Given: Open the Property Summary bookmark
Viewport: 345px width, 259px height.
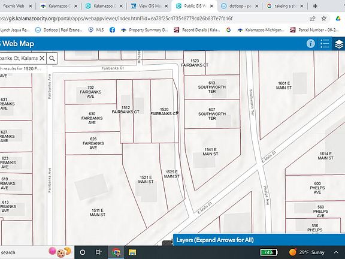Looking at the screenshot, I should (x=144, y=30).
